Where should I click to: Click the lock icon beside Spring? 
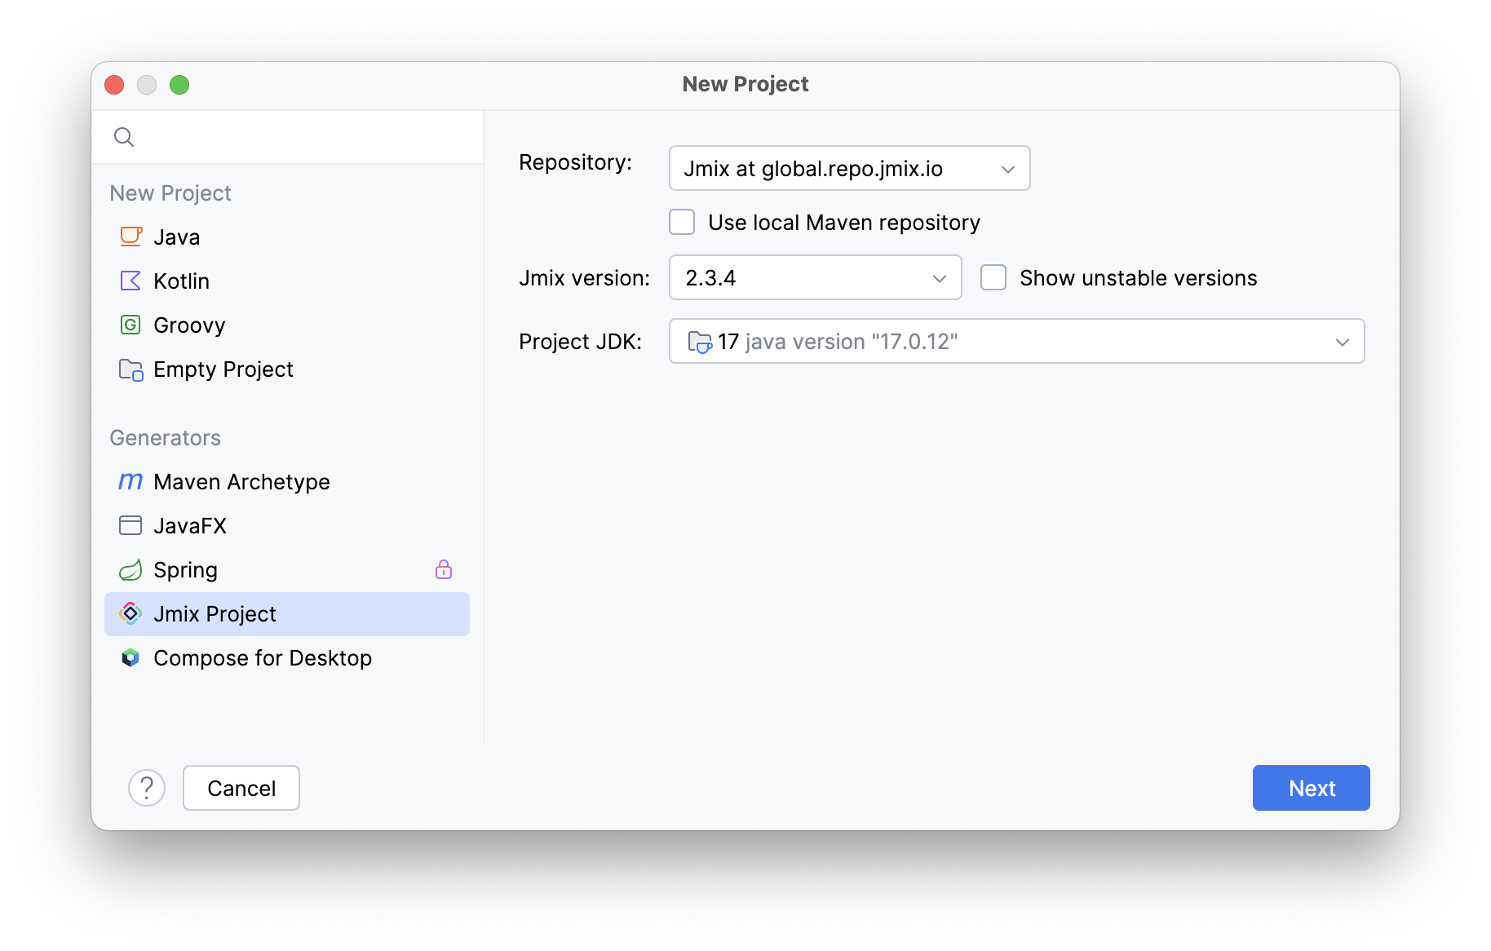[444, 569]
